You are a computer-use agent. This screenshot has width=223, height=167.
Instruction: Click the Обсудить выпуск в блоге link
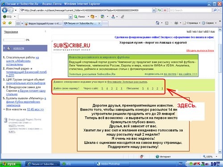(200, 50)
